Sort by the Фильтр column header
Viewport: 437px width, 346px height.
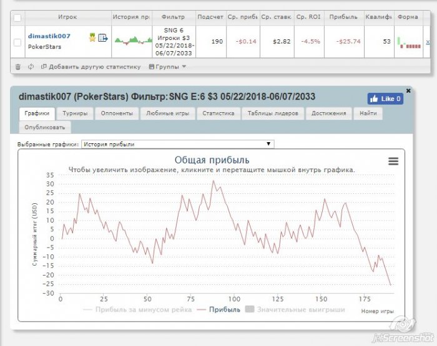point(174,17)
